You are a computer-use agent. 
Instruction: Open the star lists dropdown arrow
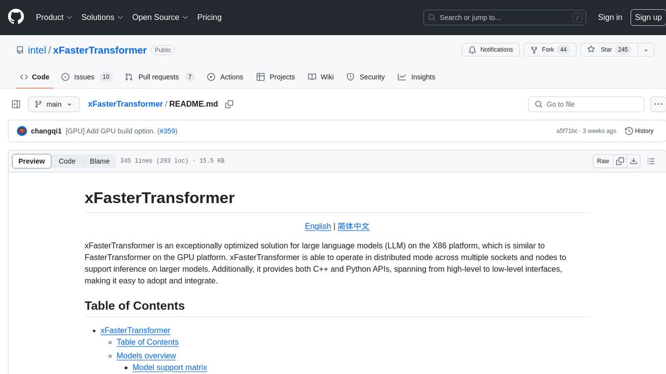coord(646,50)
